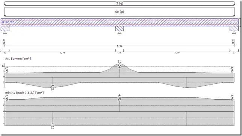The width and height of the screenshot is (242, 136).
Task: Click the hatched beam body
Action: click(119, 23)
